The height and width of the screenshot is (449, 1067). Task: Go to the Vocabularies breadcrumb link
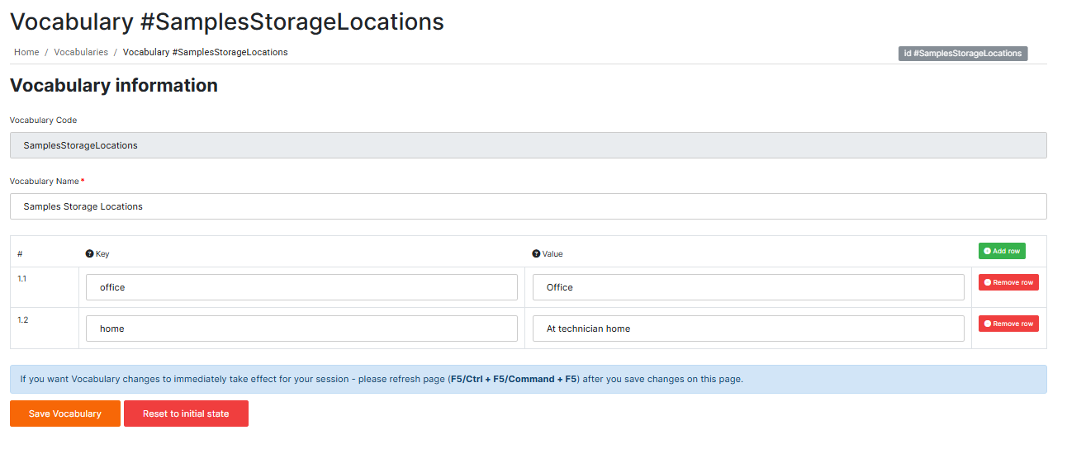point(81,52)
